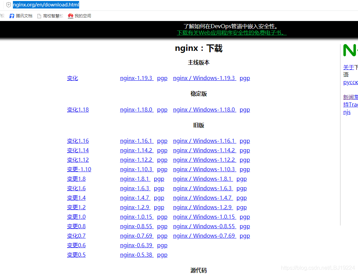Download nginx / Windows-1.4.7
Image resolution: width=358 pixels, height=274 pixels.
tap(203, 198)
